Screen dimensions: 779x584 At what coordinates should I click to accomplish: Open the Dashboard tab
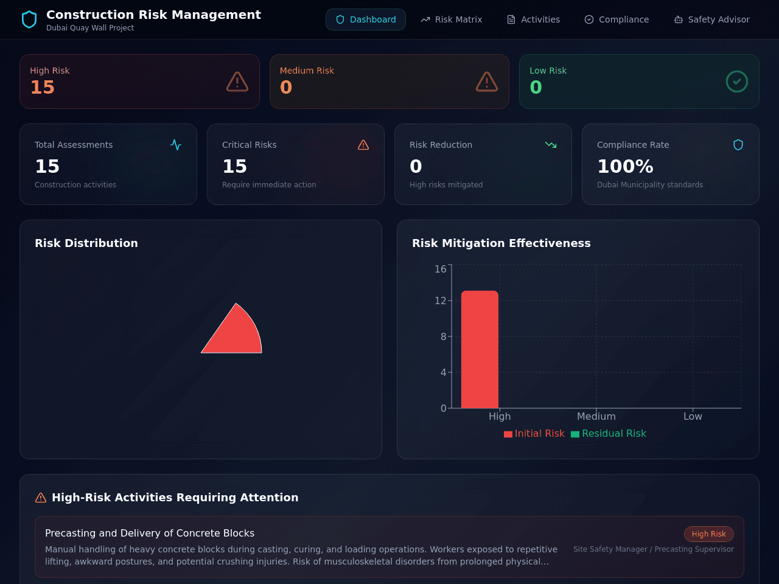366,19
